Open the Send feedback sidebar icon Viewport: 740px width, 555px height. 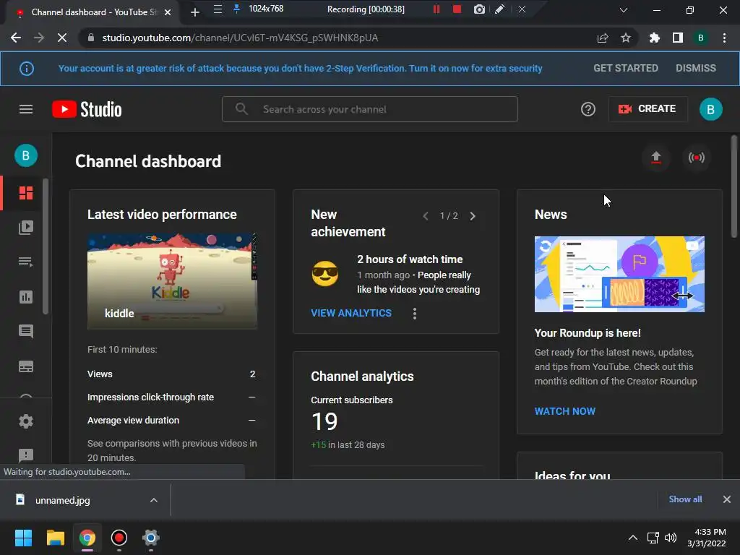26,455
